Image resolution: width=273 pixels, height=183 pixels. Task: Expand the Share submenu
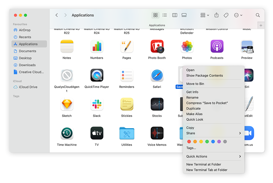240,133
